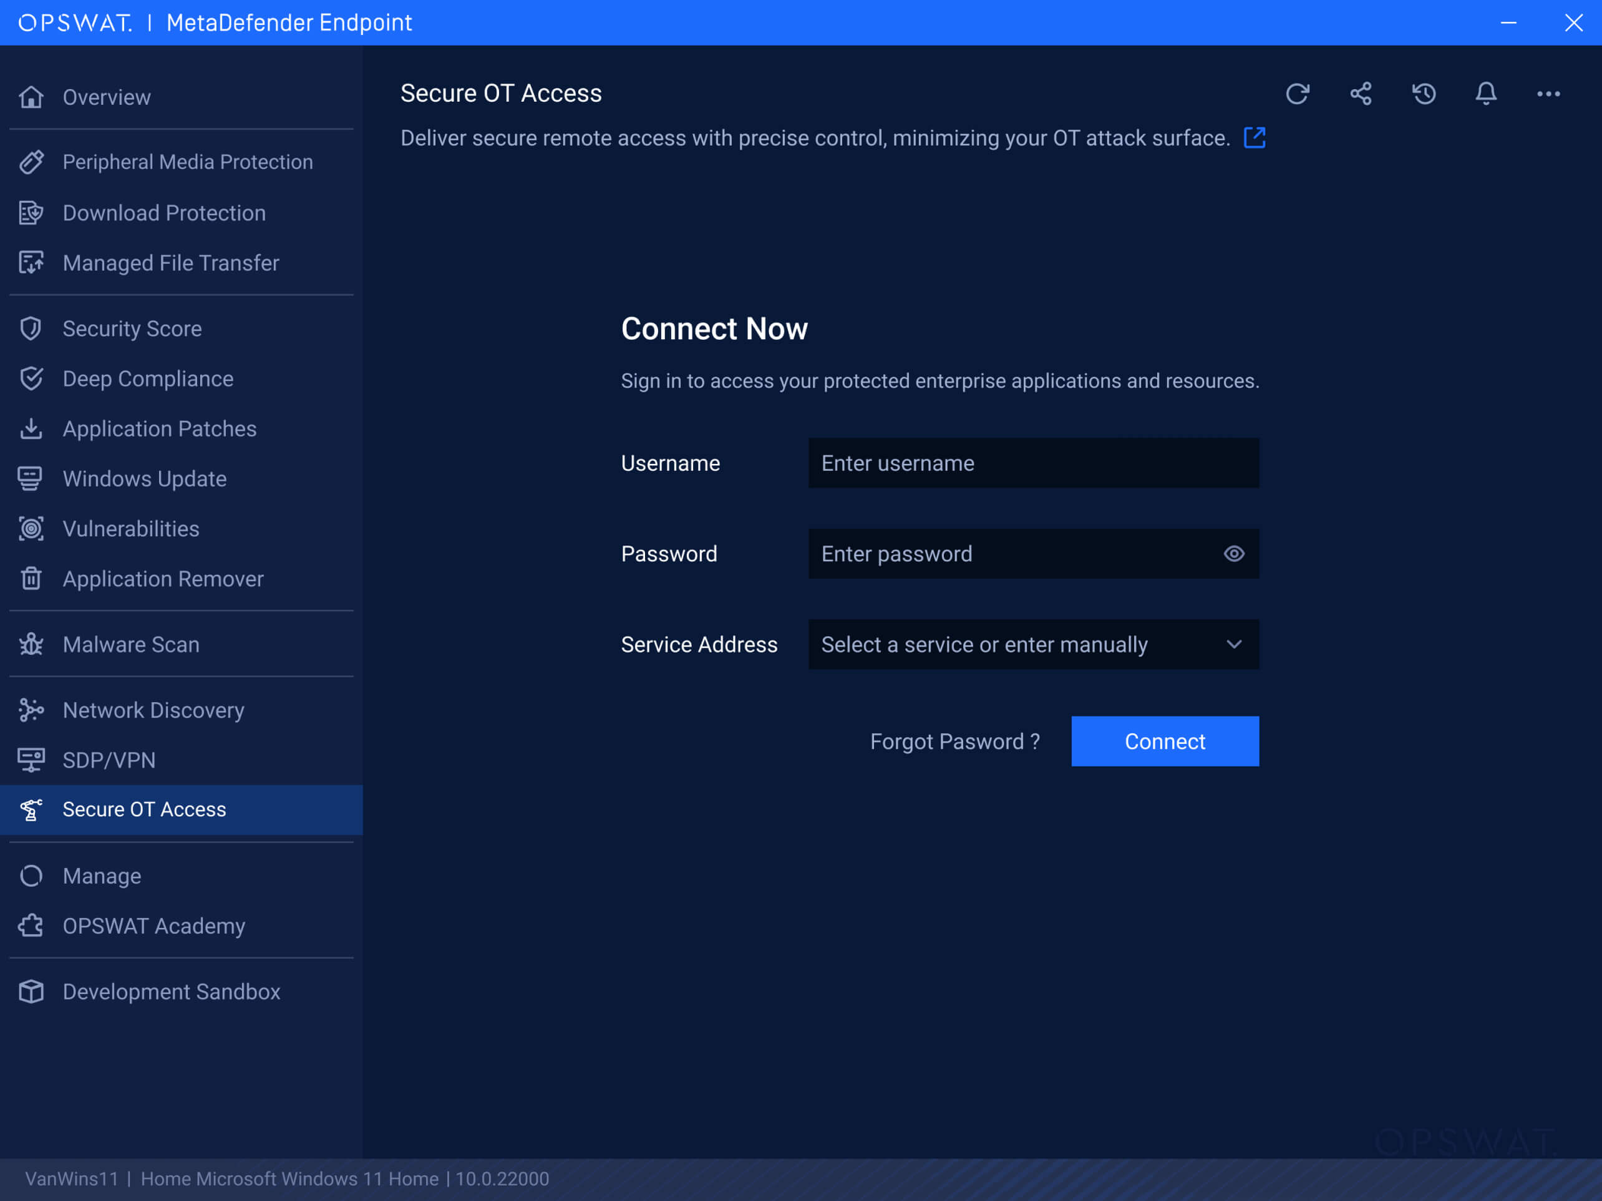Open the Service Address dropdown
This screenshot has height=1201, width=1602.
point(1033,644)
